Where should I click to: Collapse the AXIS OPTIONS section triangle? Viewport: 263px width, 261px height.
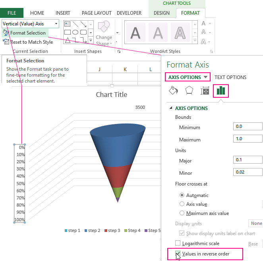click(171, 108)
